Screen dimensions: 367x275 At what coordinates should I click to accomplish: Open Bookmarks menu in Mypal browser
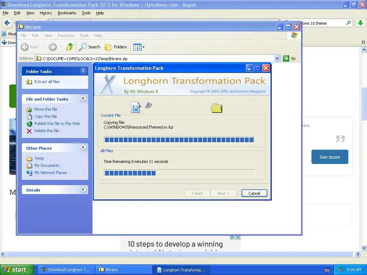point(67,13)
